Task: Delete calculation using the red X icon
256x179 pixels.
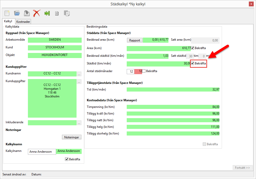Action: tap(37, 13)
